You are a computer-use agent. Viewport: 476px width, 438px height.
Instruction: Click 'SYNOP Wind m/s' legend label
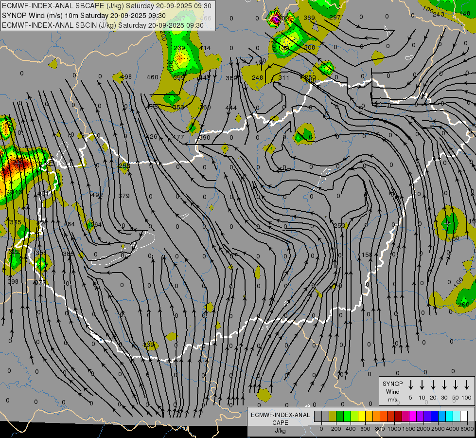point(392,391)
